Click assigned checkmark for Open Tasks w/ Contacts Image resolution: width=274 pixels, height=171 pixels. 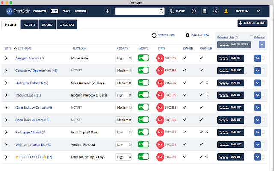pos(201,107)
